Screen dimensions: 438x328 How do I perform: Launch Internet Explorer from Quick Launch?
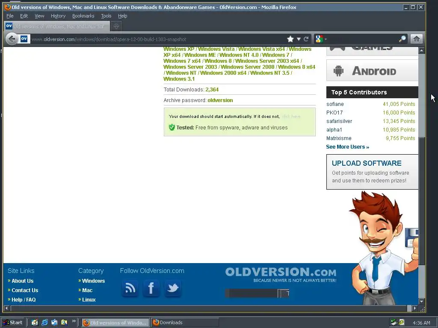[44, 322]
